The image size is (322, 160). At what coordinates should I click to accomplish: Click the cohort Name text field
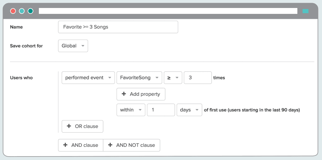coord(118,27)
